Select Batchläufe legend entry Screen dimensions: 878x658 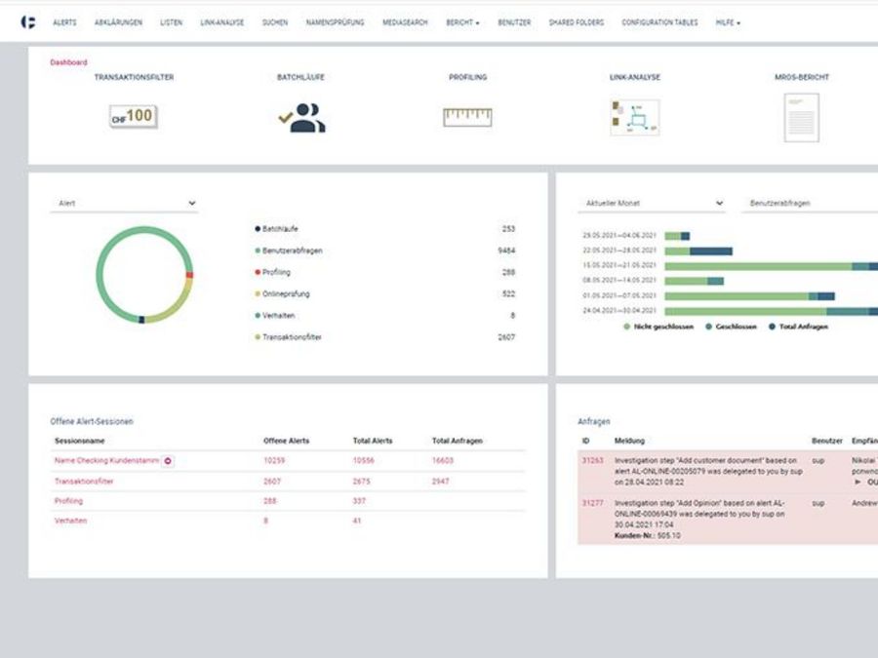click(x=277, y=229)
